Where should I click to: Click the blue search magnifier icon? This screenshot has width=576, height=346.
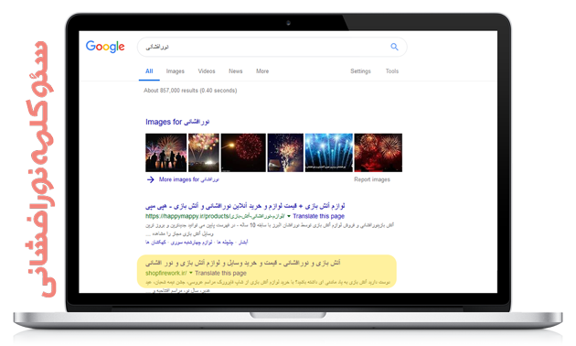[x=394, y=47]
